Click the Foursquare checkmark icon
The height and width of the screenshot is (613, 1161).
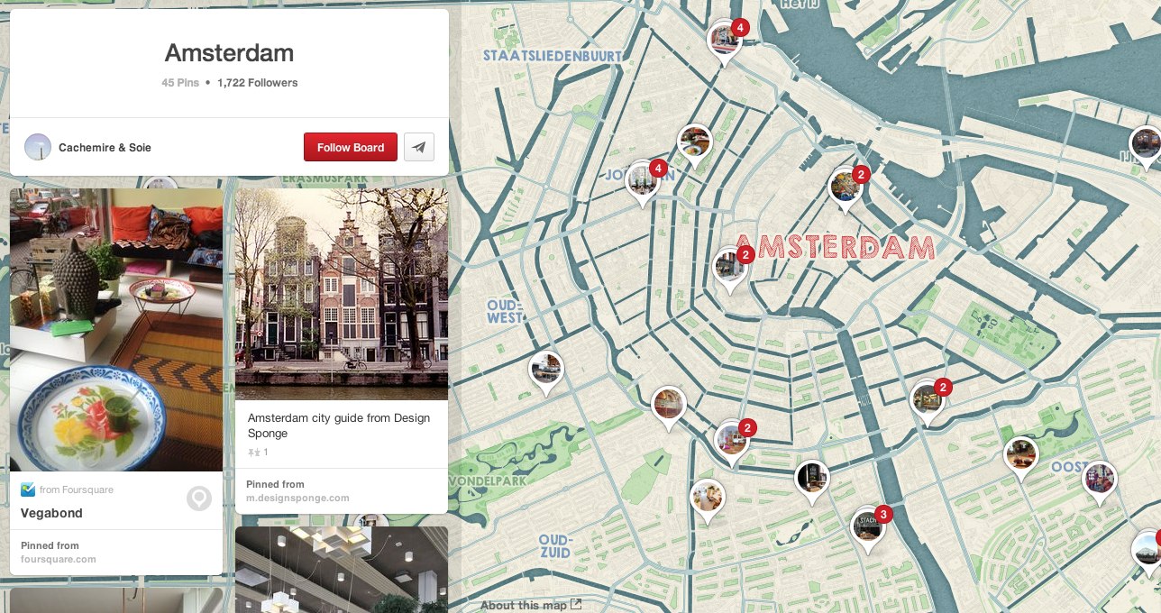click(x=28, y=489)
